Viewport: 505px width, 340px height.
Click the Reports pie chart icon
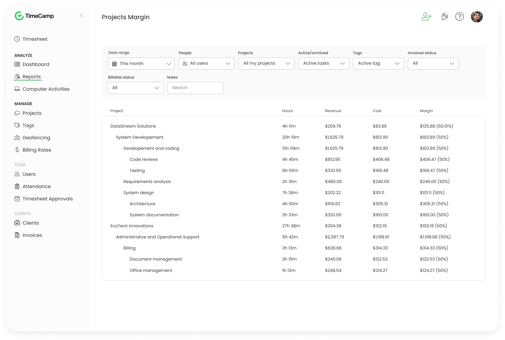coord(17,76)
